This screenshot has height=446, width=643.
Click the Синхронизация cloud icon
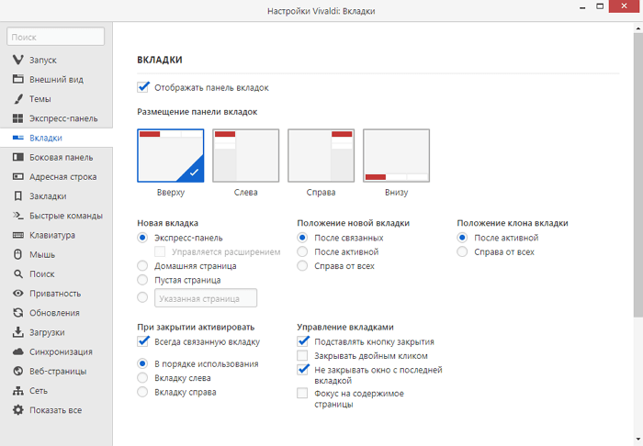[x=17, y=351]
